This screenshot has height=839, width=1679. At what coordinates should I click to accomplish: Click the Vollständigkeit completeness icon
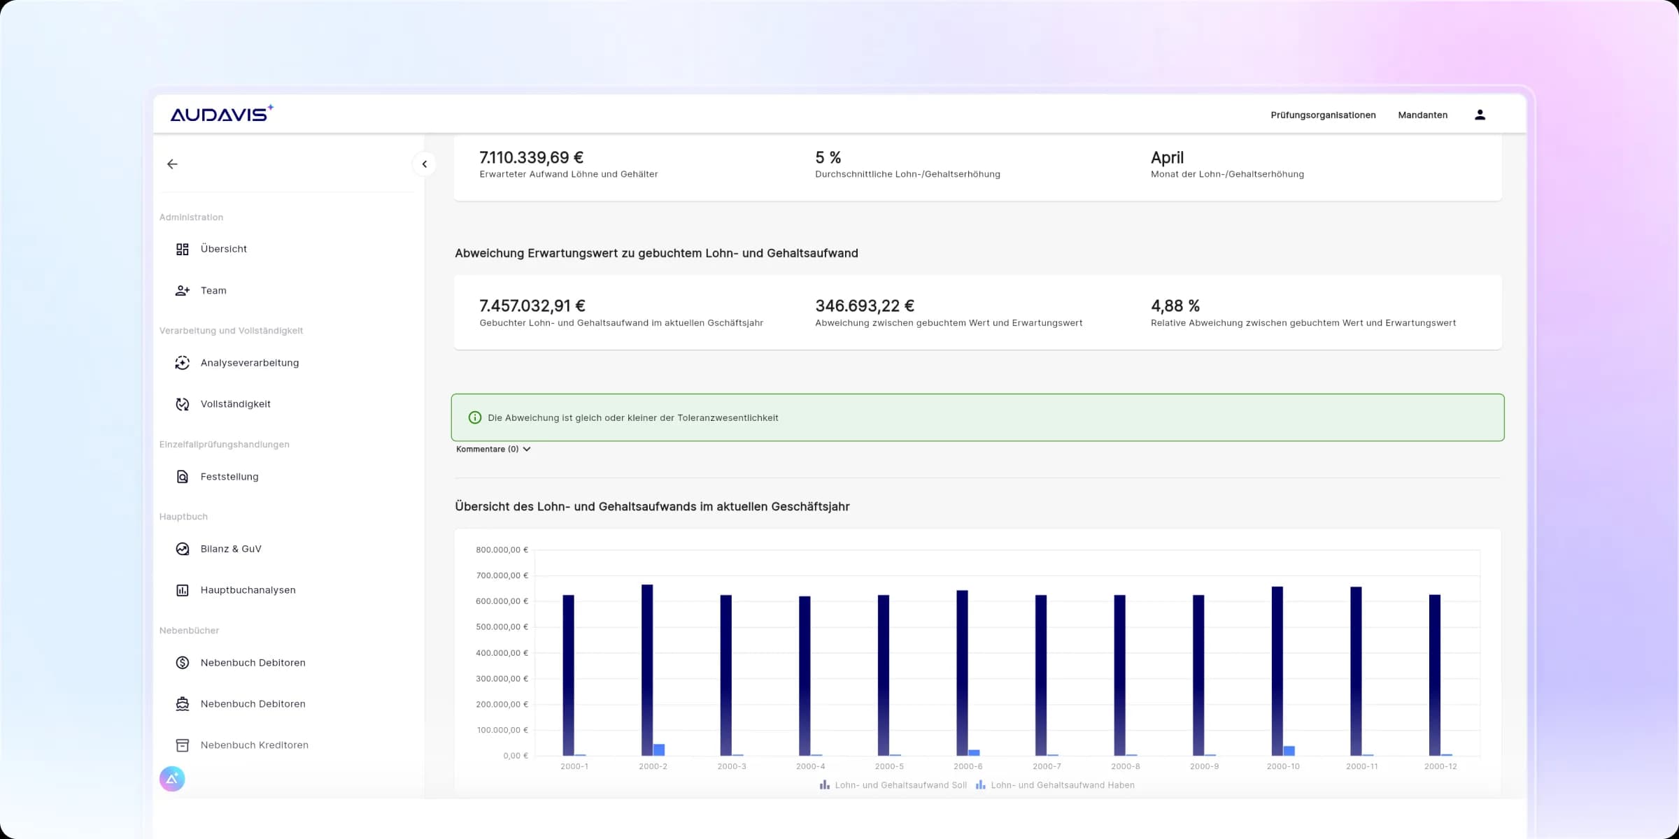click(183, 403)
